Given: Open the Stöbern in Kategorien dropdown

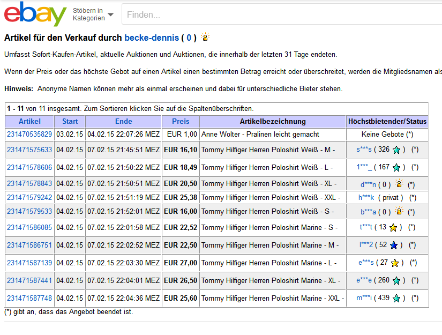Looking at the screenshot, I should tap(93, 14).
